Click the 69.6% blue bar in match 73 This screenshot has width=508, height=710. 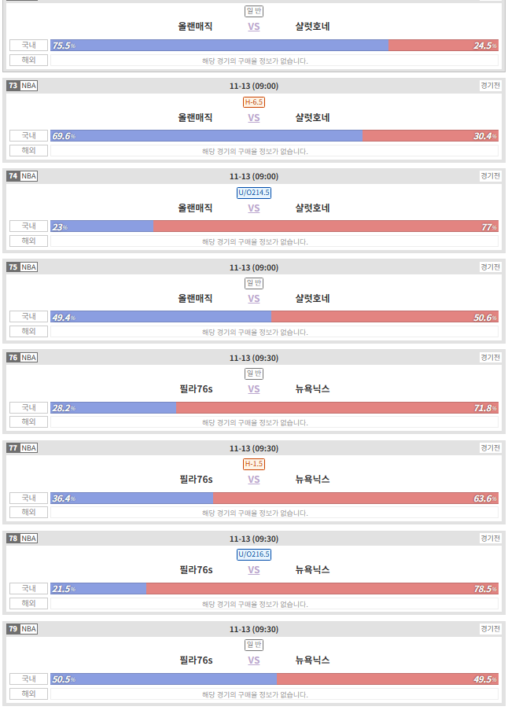207,136
